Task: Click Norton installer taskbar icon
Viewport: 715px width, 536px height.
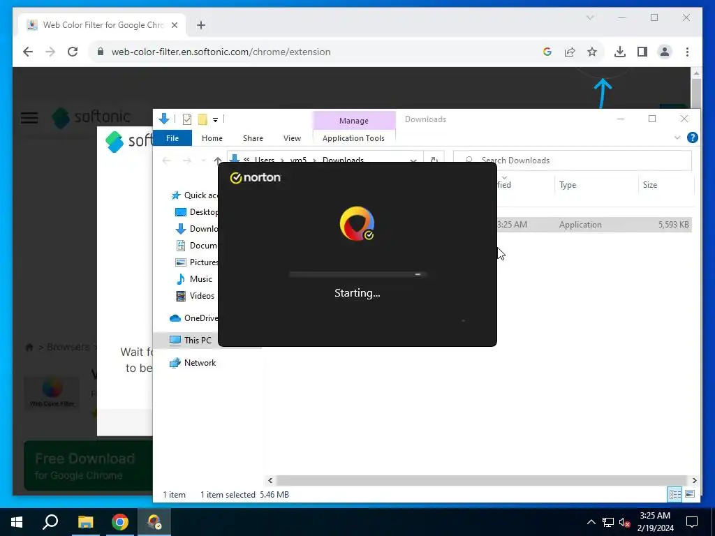Action: pyautogui.click(x=154, y=522)
